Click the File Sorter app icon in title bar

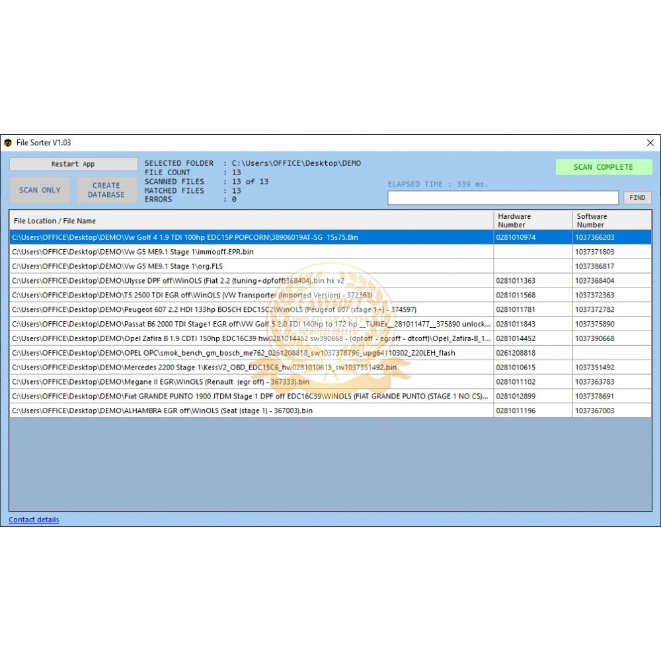pyautogui.click(x=7, y=143)
